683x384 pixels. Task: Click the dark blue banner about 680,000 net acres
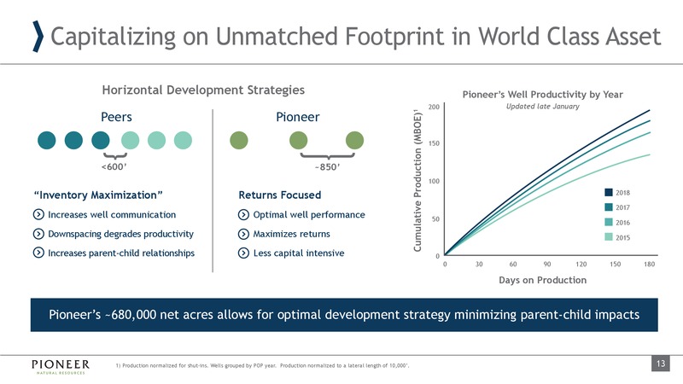point(344,315)
